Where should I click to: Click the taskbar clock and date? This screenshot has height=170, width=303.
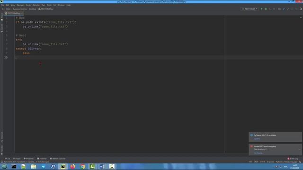[294, 167]
